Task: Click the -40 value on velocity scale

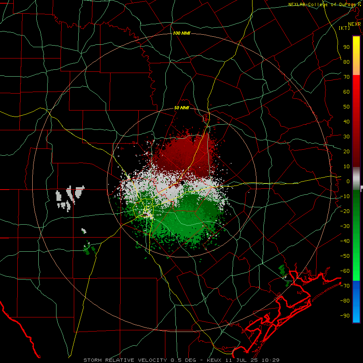Action: (345, 241)
